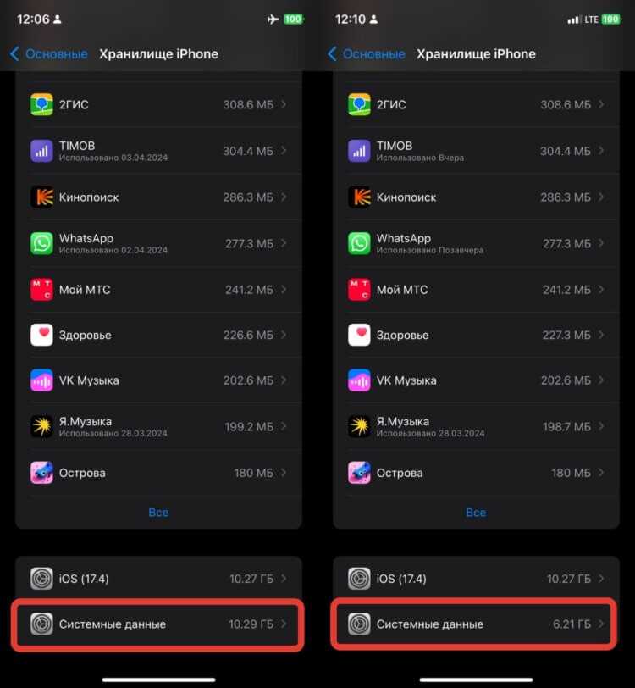This screenshot has height=688, width=635.
Task: Select VK Музыка icon in right screenshot
Action: click(359, 380)
